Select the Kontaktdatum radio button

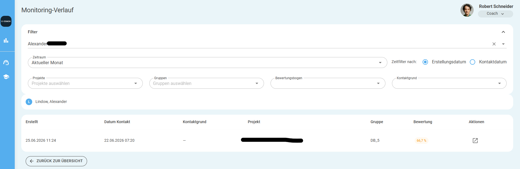click(473, 62)
